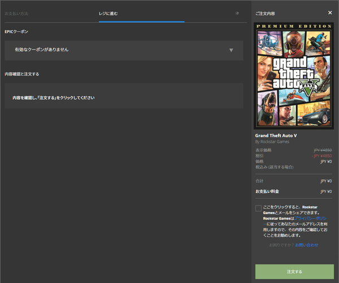The width and height of the screenshot is (339, 283).
Task: Click the small globe icon near the tabs
Action: coord(237,14)
